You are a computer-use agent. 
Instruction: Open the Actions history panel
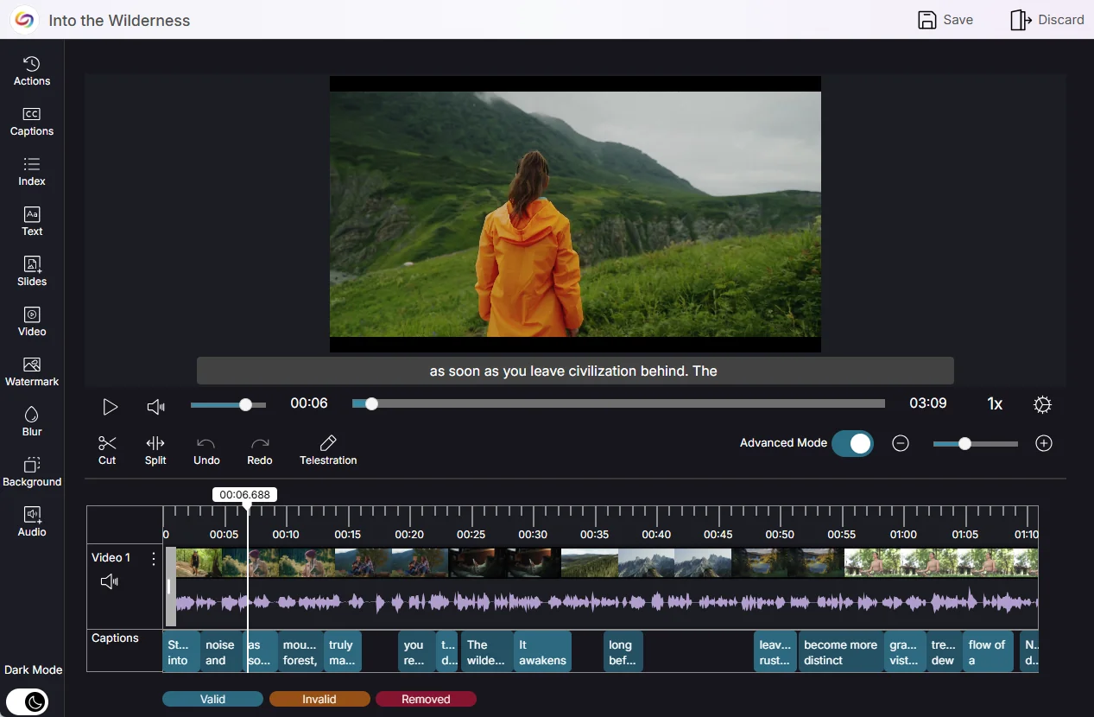click(x=32, y=71)
